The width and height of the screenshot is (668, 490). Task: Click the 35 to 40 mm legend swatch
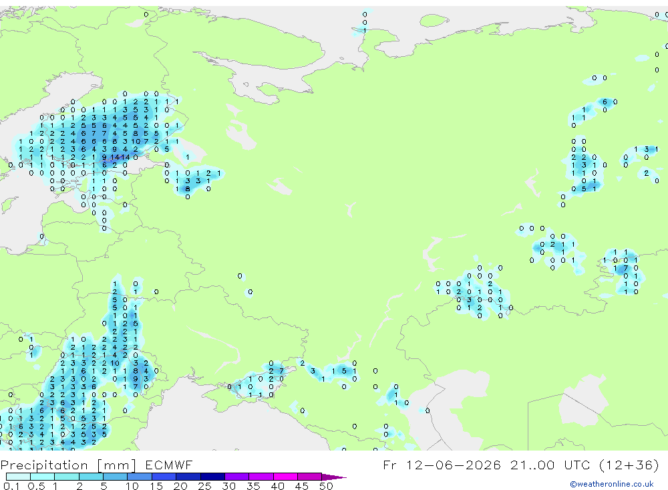pyautogui.click(x=261, y=477)
